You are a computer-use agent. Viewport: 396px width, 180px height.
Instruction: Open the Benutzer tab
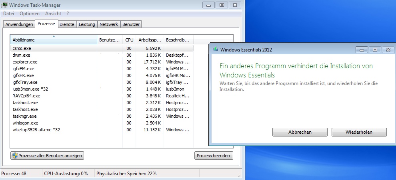(x=131, y=24)
